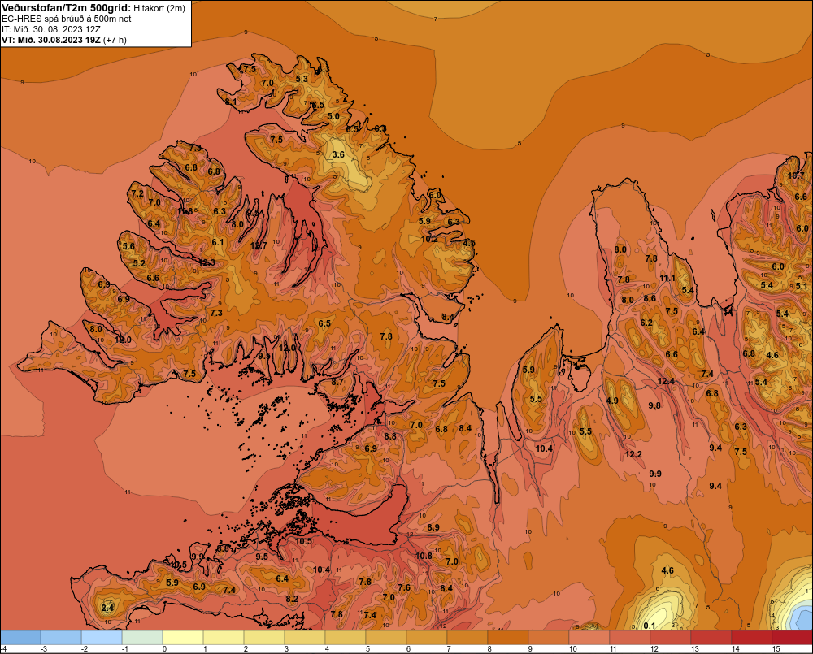The width and height of the screenshot is (813, 654).
Task: Click the 'EC-HRES spá brúuð á 500m net' line
Action: (67, 19)
